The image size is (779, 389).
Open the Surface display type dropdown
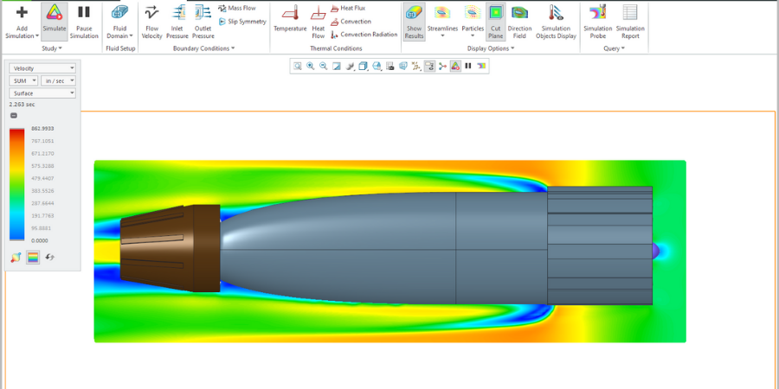pyautogui.click(x=42, y=92)
